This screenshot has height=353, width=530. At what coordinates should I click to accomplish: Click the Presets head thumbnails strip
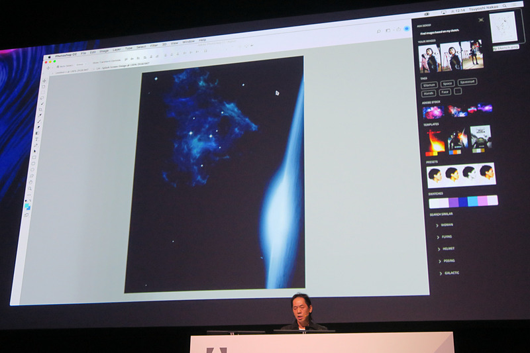[x=461, y=175]
